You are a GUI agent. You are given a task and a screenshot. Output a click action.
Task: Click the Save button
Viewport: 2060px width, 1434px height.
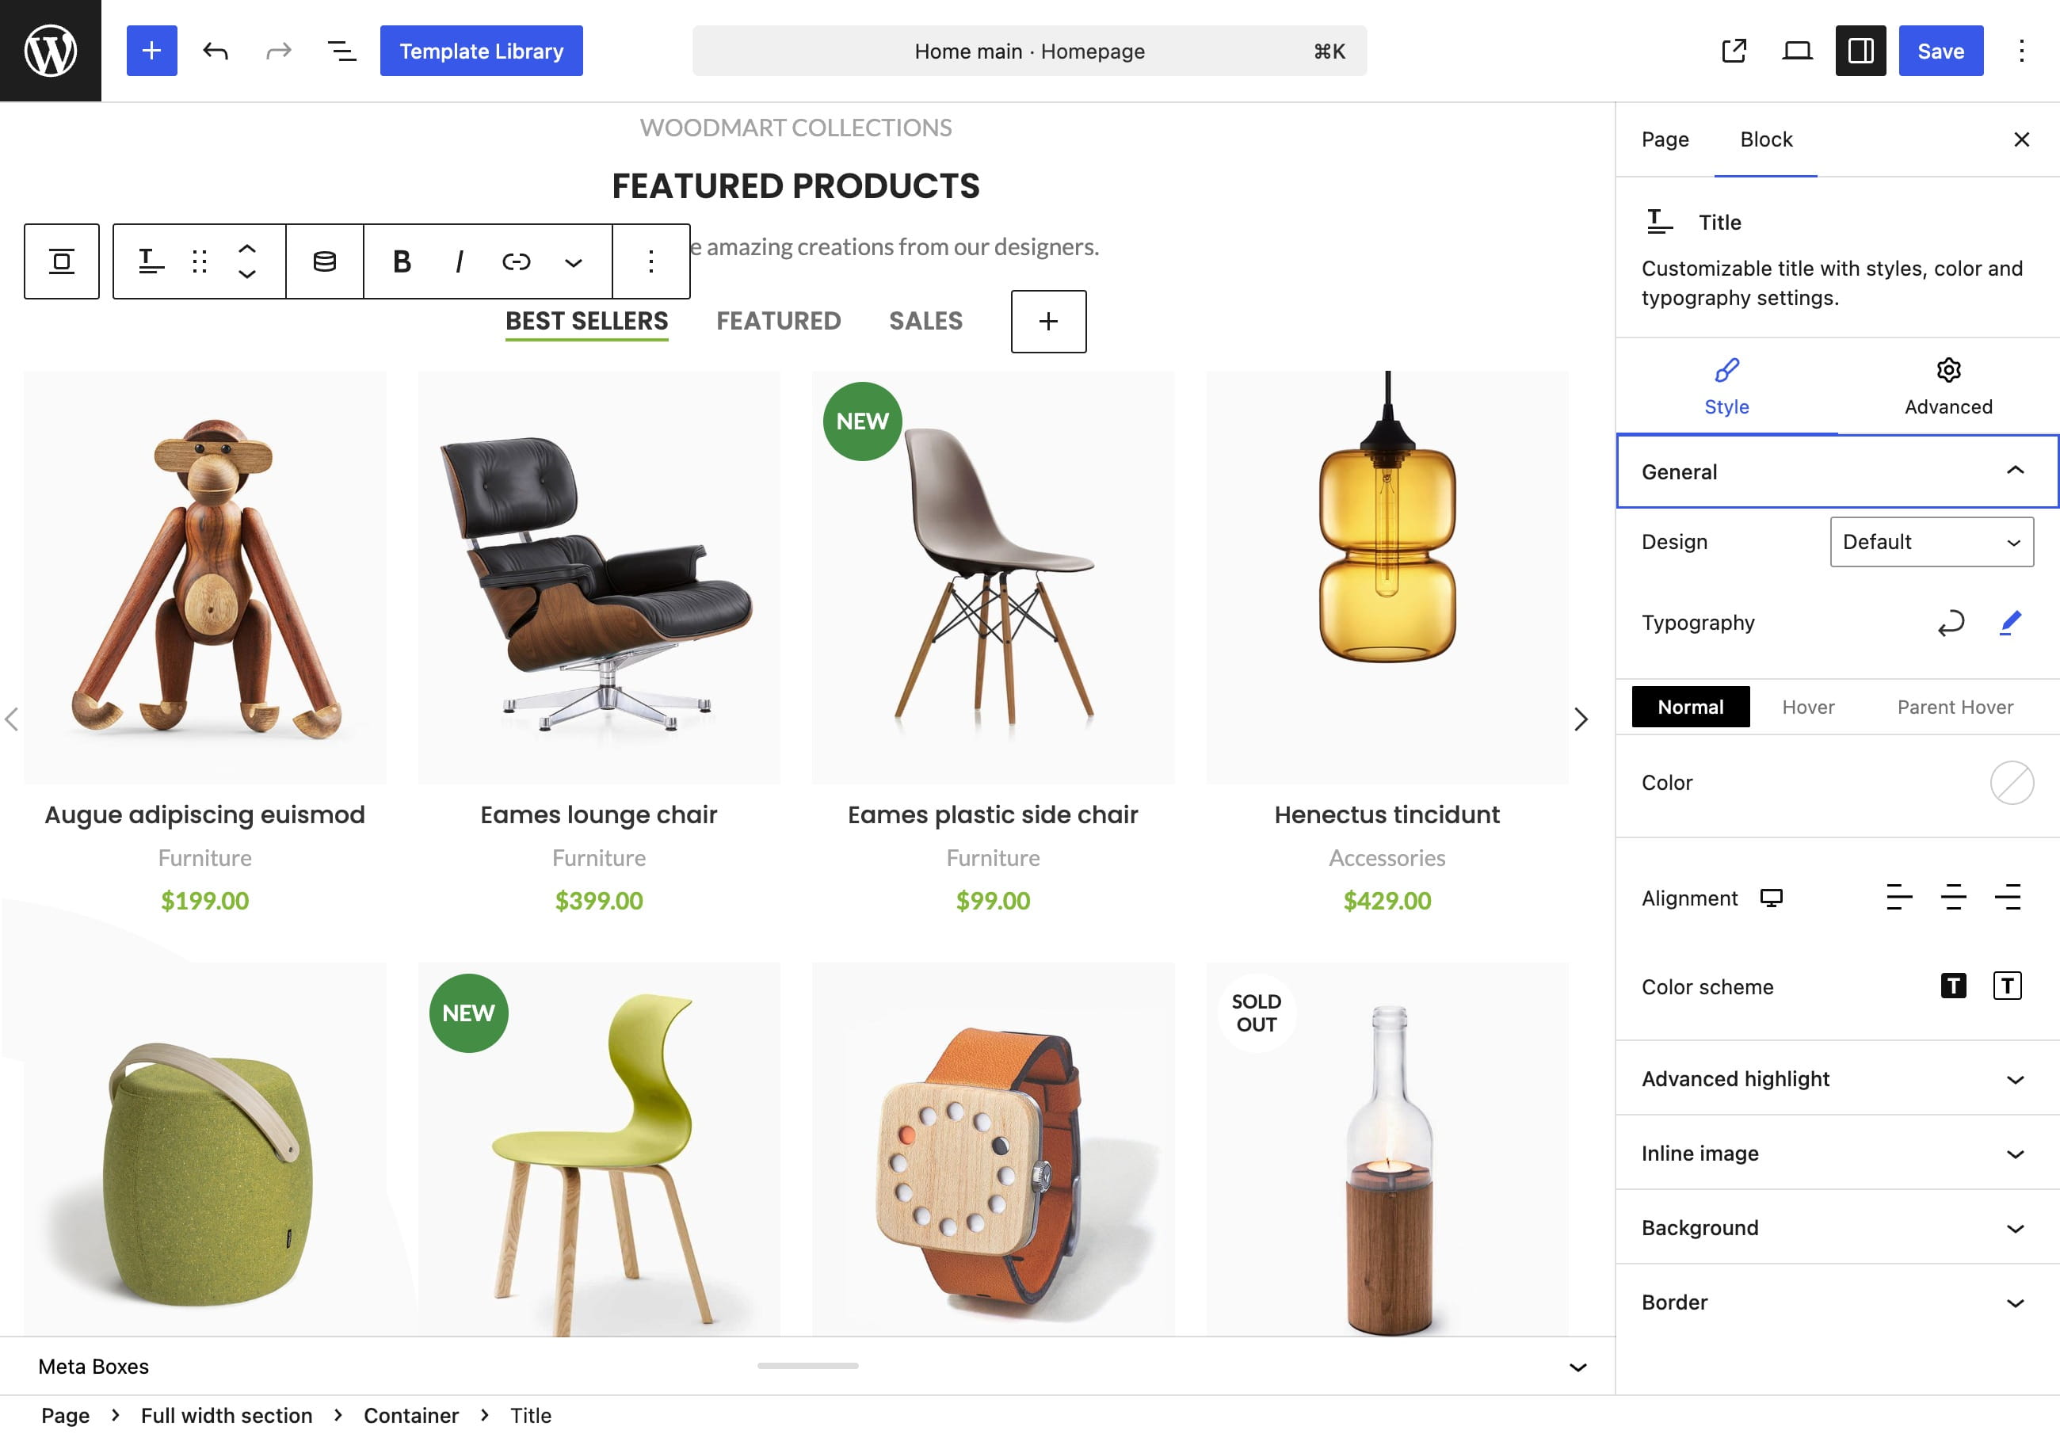click(x=1940, y=51)
